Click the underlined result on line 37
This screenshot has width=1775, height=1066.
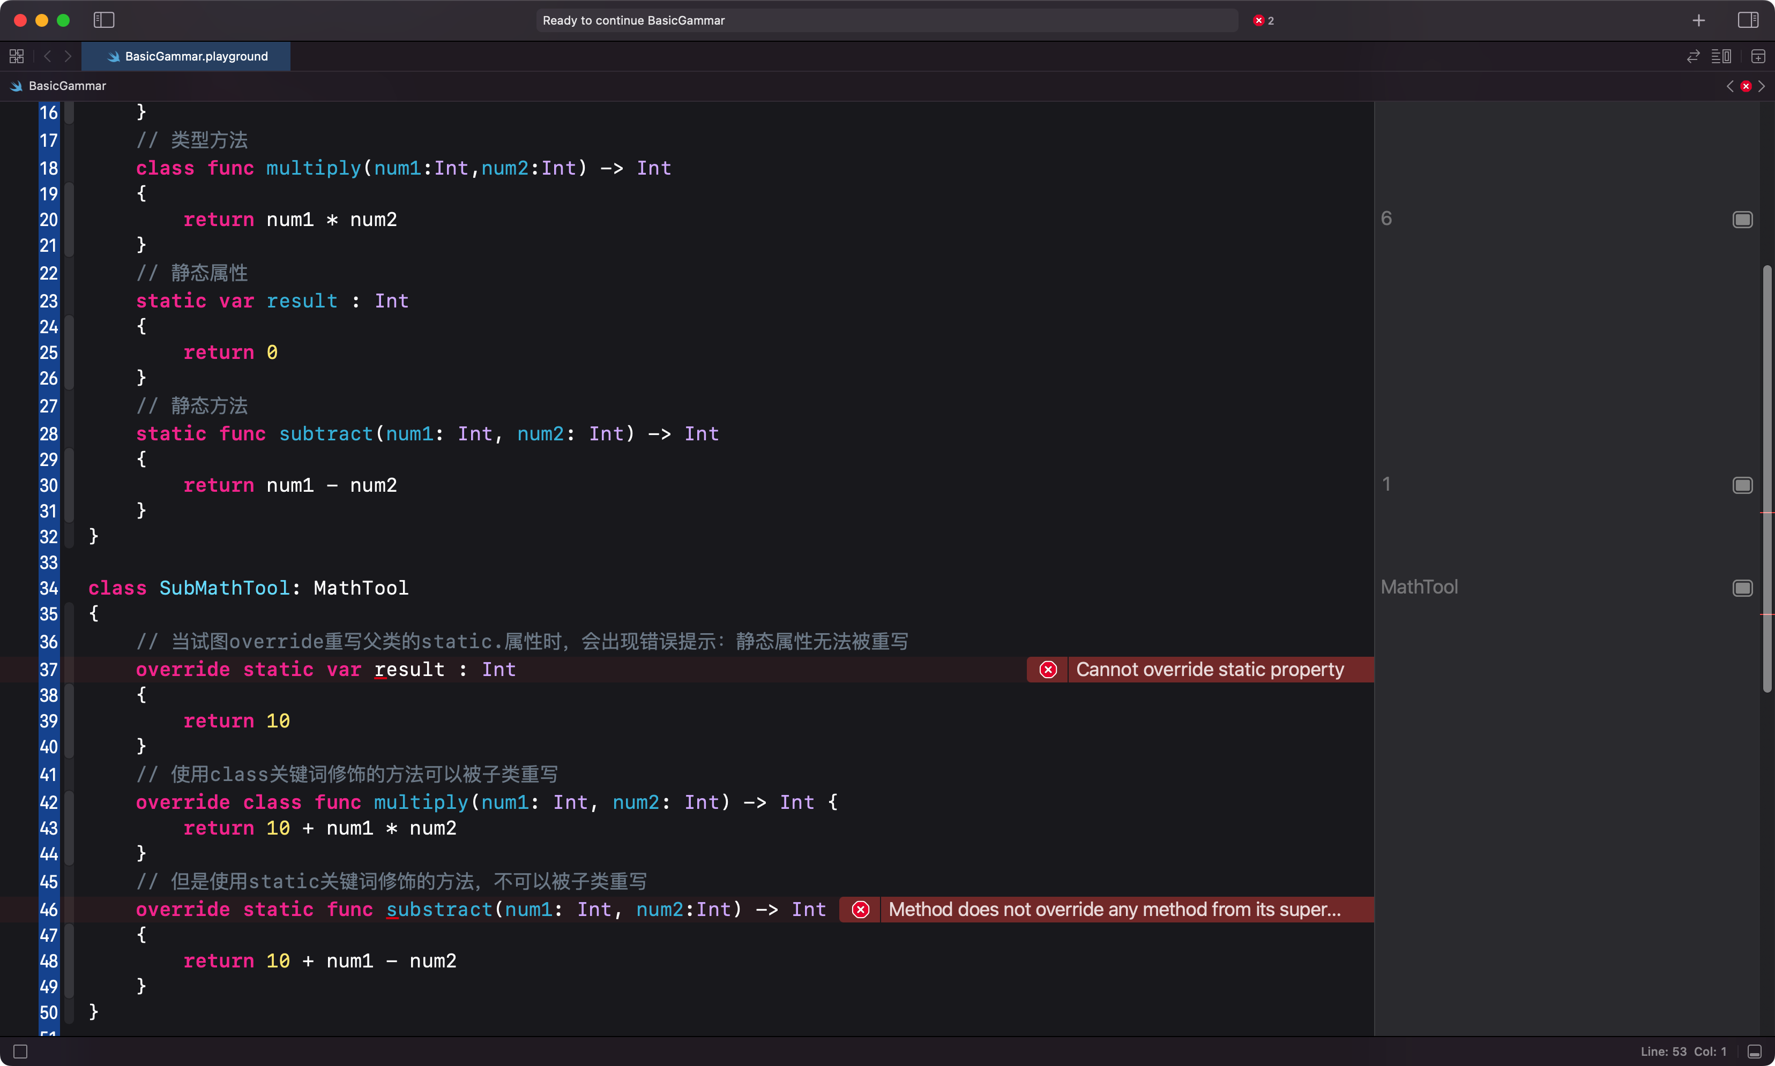409,670
